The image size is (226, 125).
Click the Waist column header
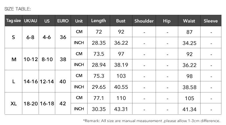click(x=189, y=21)
